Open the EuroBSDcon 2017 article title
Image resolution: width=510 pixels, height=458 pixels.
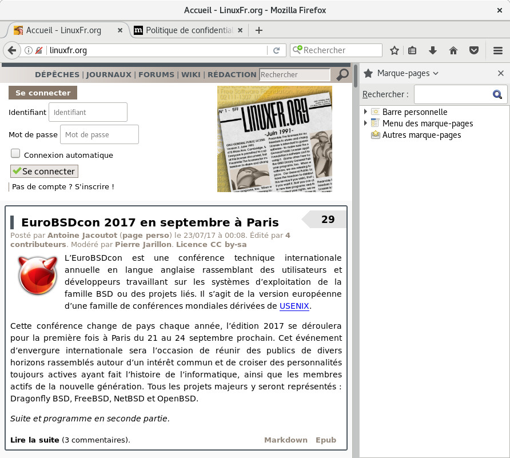click(x=150, y=222)
